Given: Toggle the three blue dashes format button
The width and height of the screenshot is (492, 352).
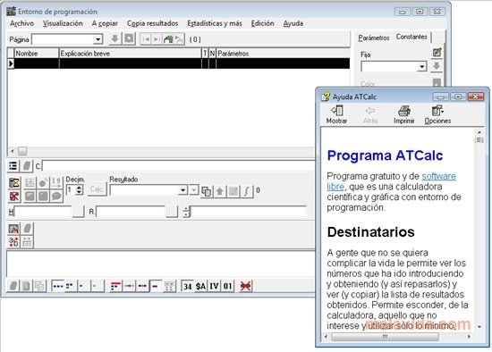Looking at the screenshot, I should coord(58,286).
